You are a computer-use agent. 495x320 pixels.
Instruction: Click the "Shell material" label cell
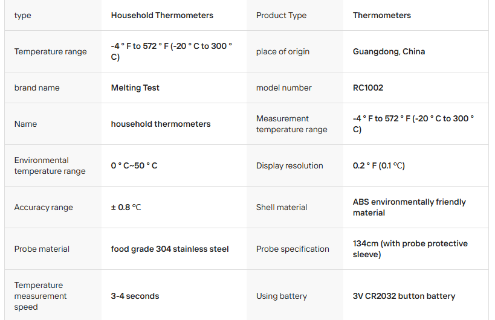[282, 207]
